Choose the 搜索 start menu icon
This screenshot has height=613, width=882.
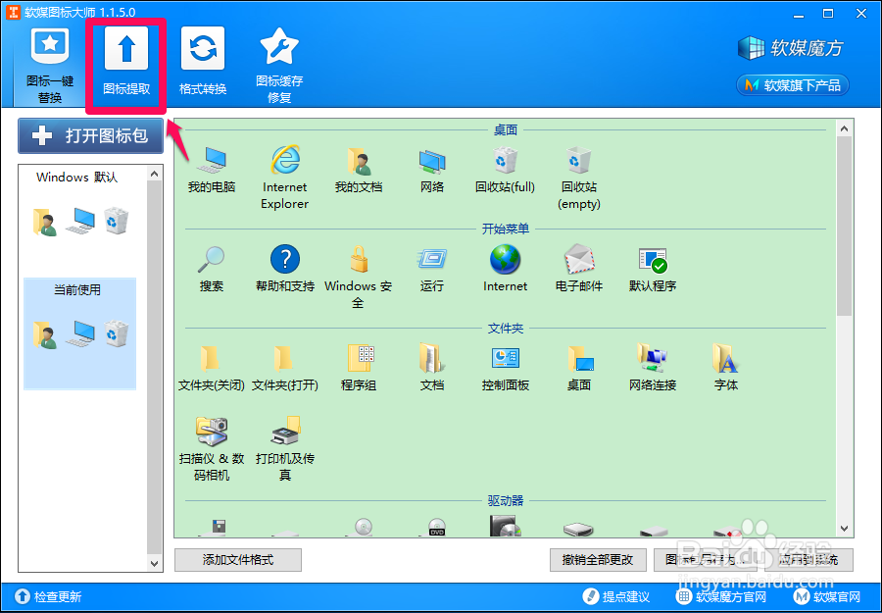point(212,261)
